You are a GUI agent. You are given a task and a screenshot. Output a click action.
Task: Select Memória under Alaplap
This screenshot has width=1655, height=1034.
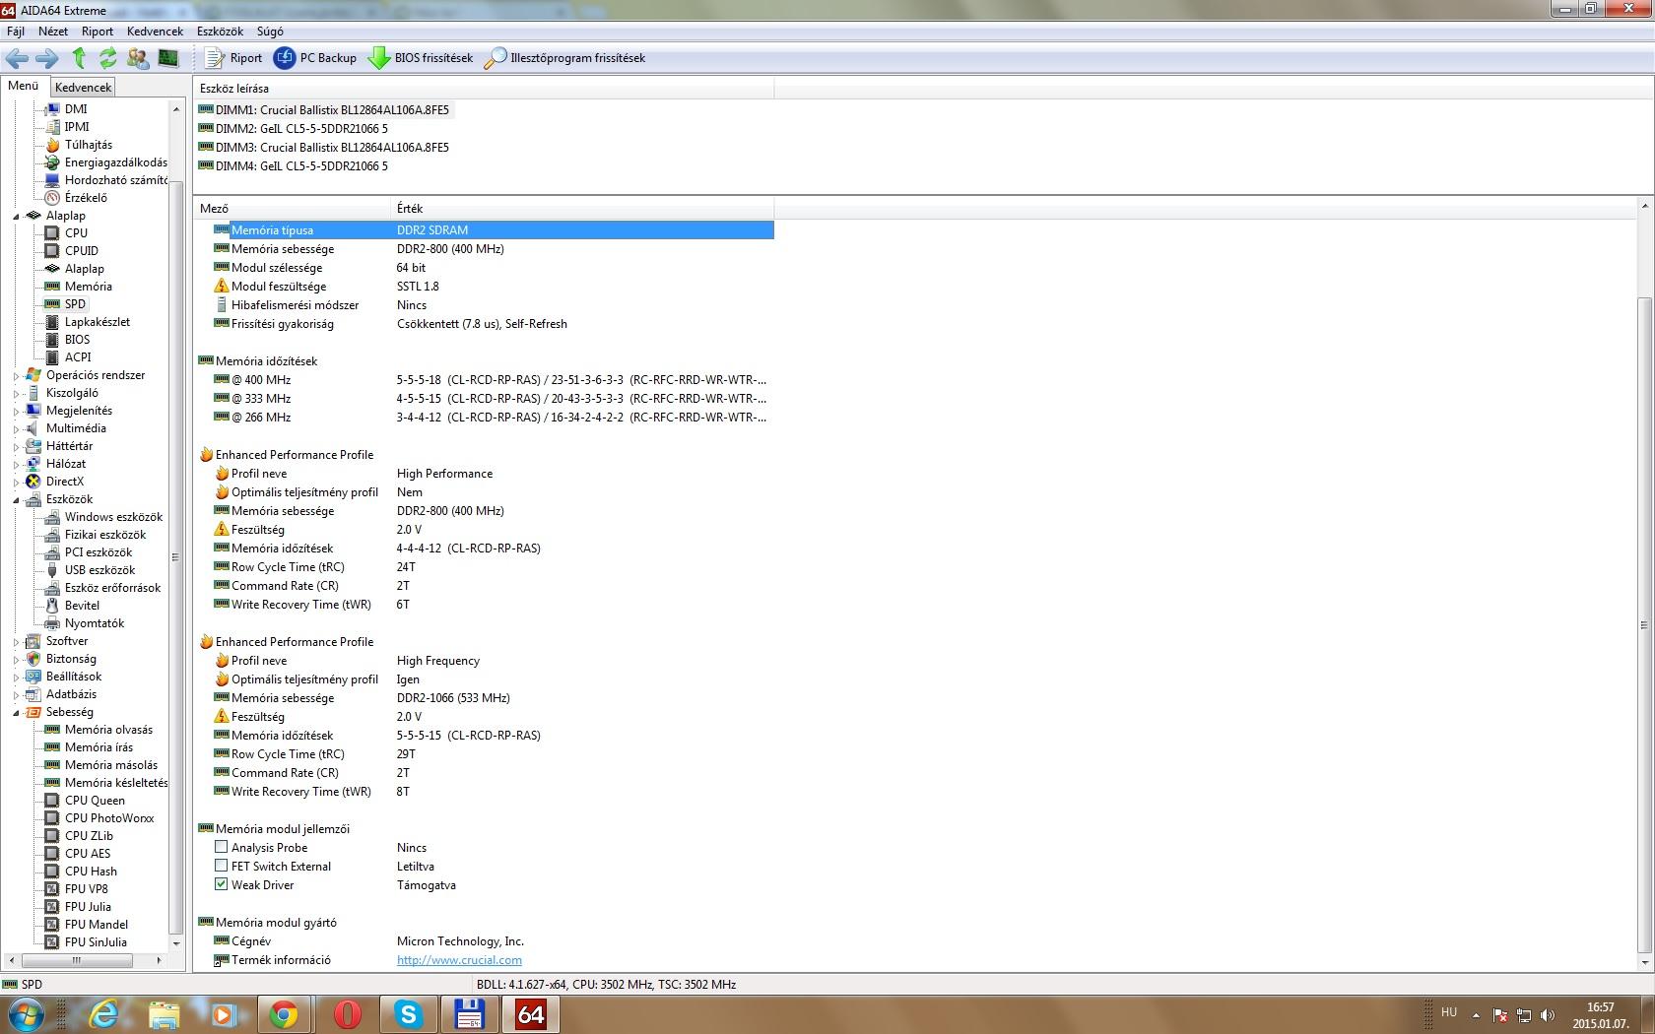[x=89, y=287]
